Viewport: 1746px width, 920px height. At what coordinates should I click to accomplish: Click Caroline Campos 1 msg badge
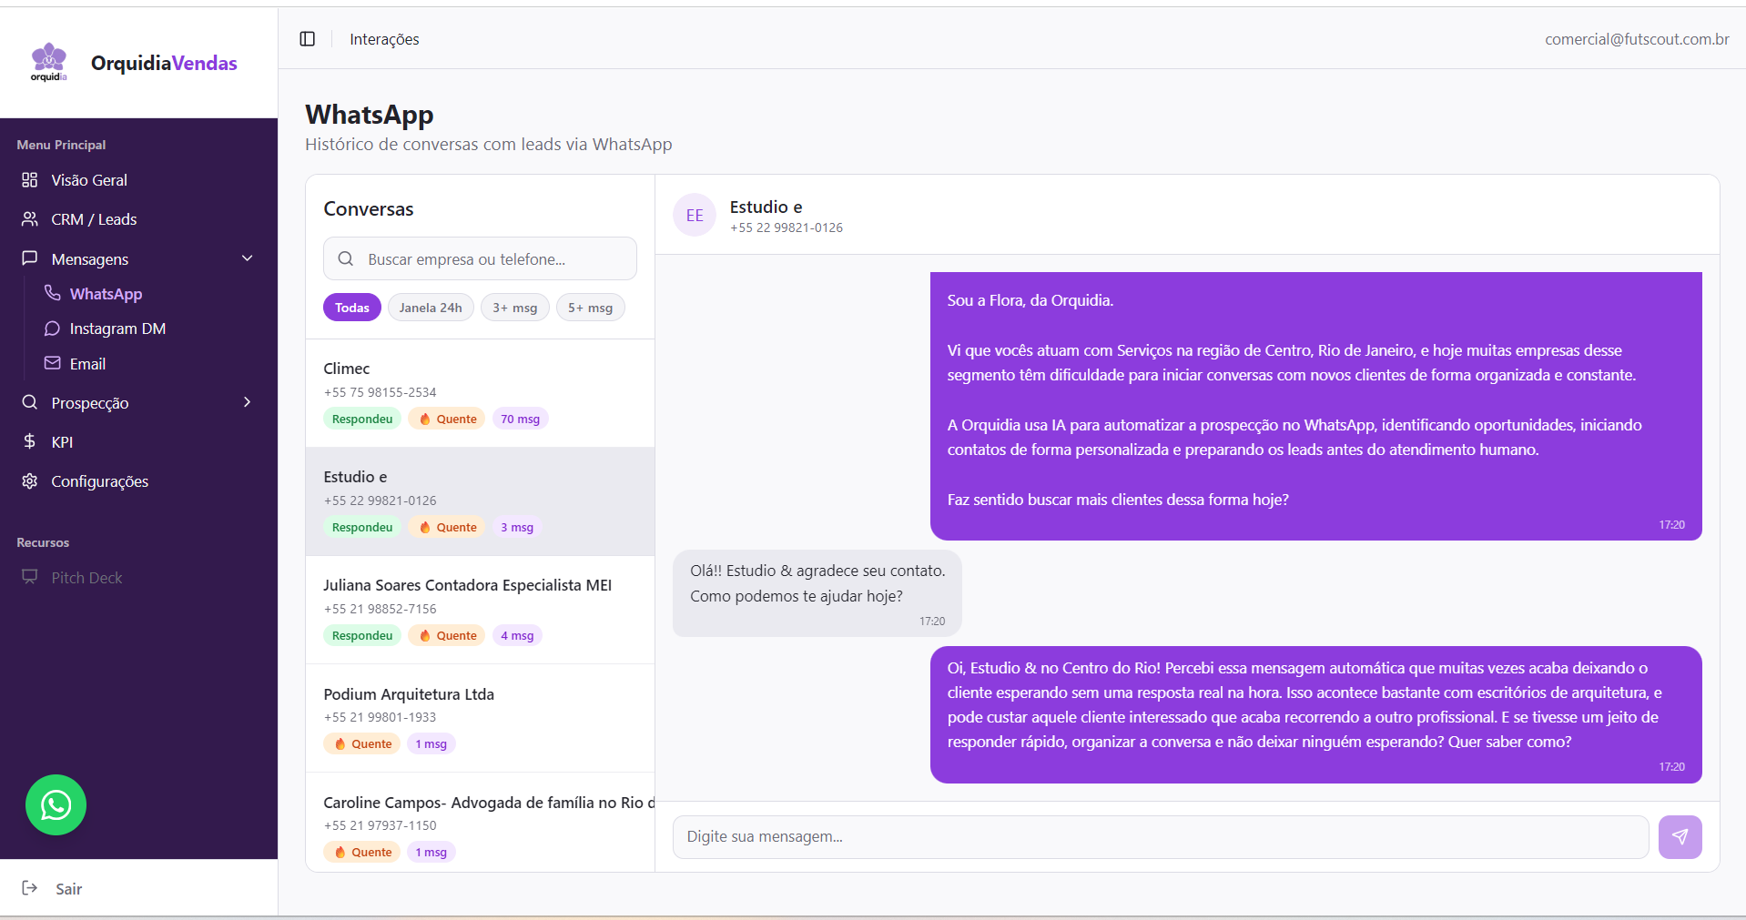(x=431, y=852)
